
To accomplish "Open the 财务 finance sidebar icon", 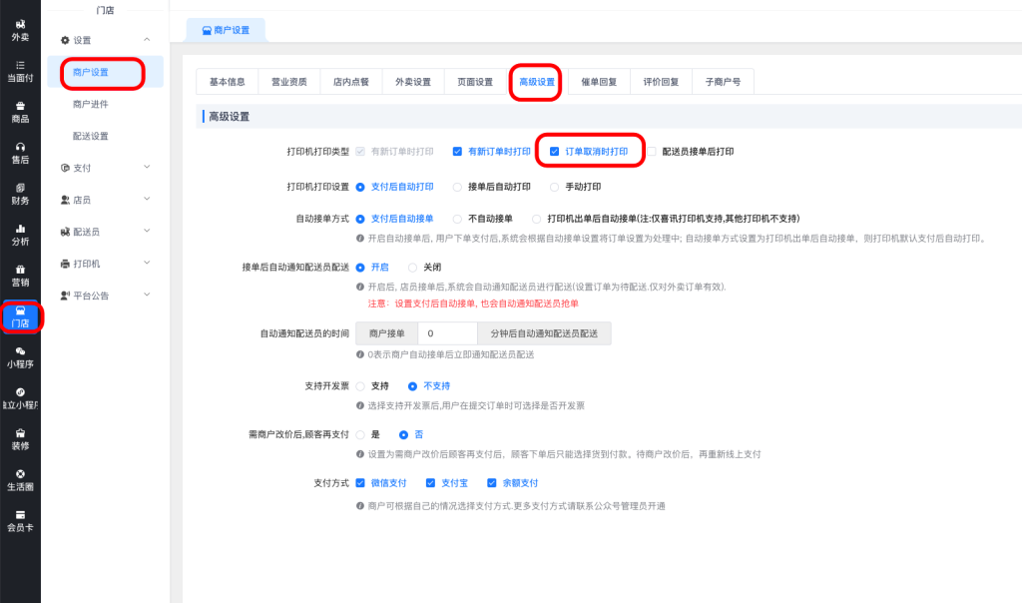I will coord(20,193).
